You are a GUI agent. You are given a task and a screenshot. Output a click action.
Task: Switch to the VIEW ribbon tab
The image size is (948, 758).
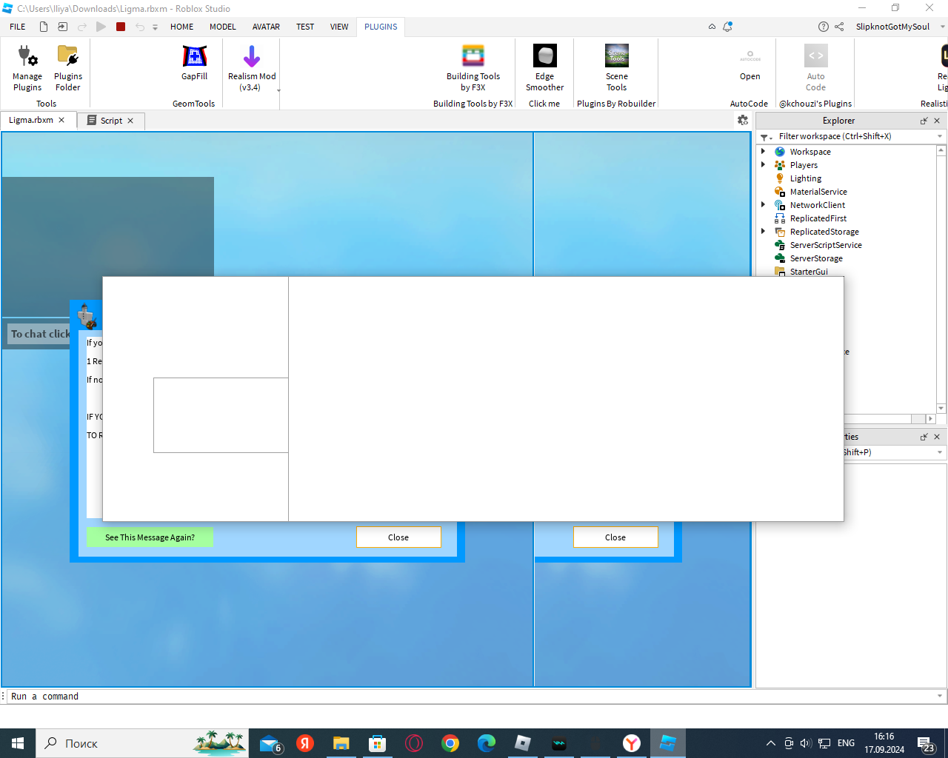[339, 27]
